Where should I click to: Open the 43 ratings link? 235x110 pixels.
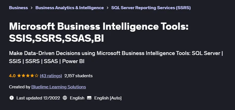pyautogui.click(x=51, y=76)
